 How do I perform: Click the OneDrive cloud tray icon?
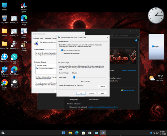(x=151, y=133)
